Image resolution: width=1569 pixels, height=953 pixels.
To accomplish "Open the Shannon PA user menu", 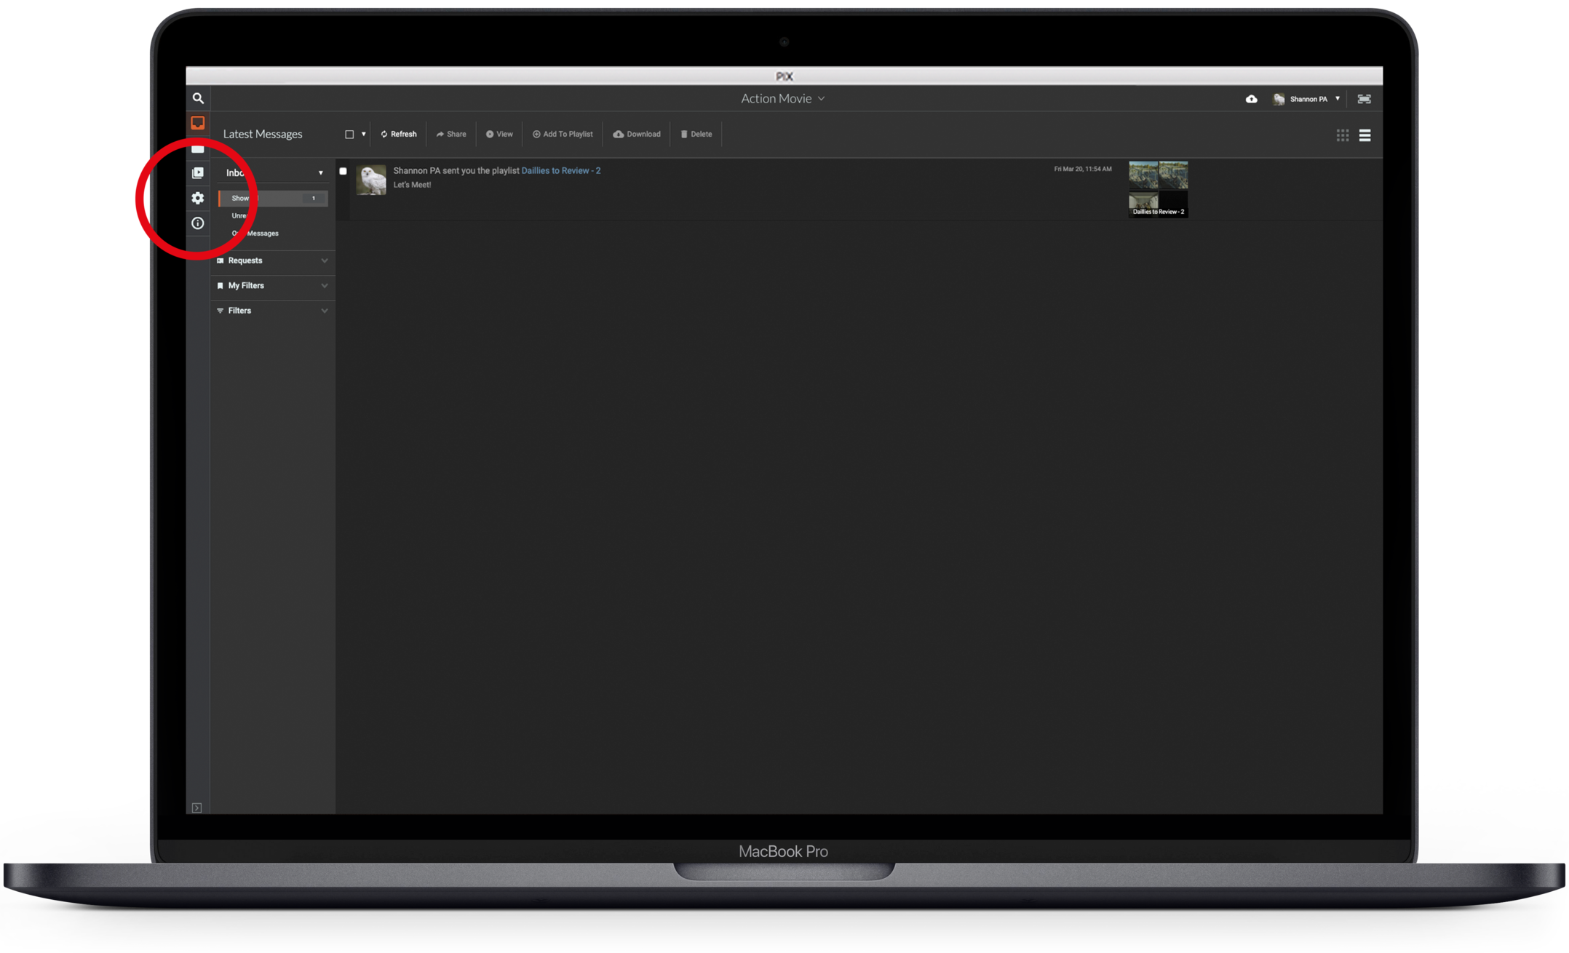I will point(1308,99).
